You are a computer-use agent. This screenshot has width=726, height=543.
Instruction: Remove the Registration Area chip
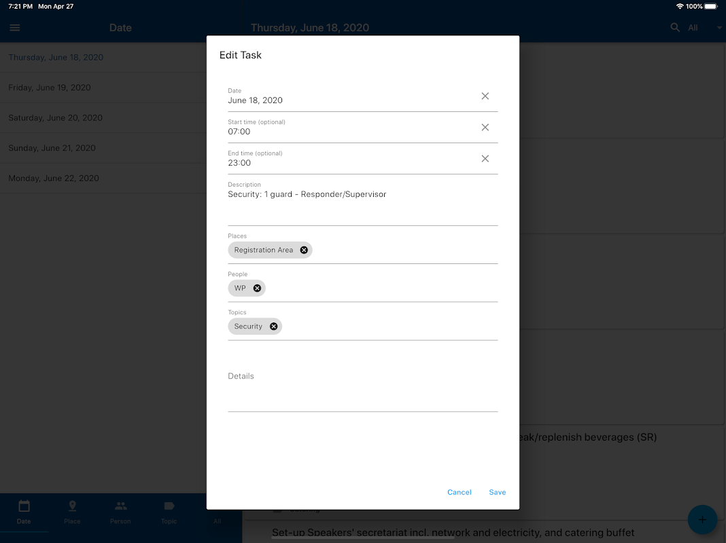[304, 250]
